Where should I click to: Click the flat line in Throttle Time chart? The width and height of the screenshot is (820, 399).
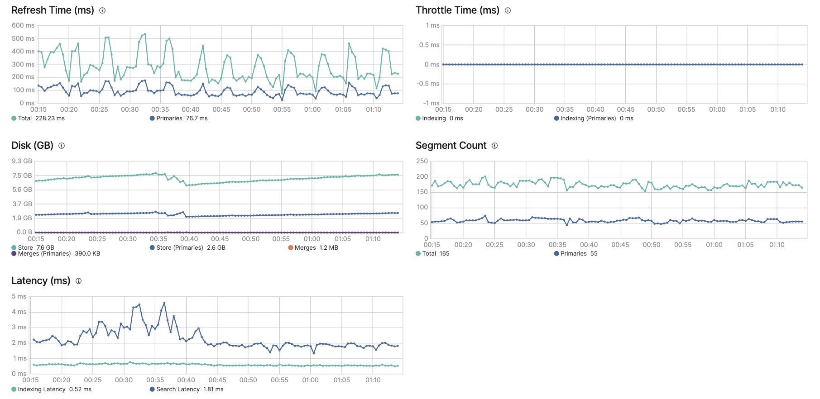click(x=623, y=65)
